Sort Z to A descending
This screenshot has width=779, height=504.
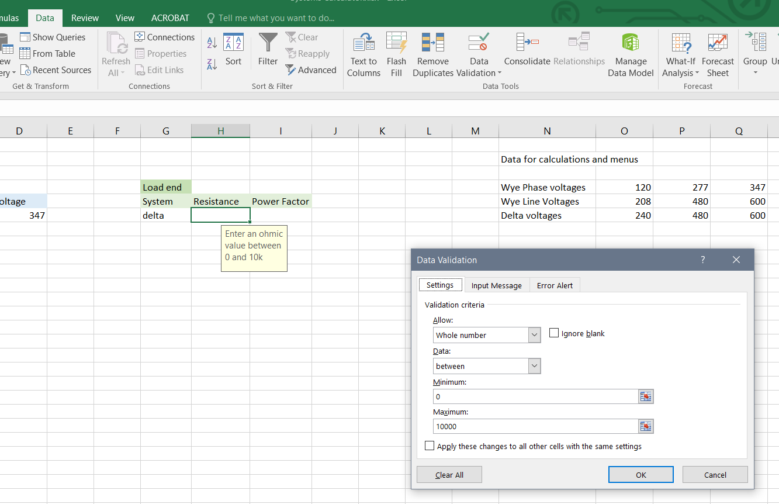pos(212,64)
